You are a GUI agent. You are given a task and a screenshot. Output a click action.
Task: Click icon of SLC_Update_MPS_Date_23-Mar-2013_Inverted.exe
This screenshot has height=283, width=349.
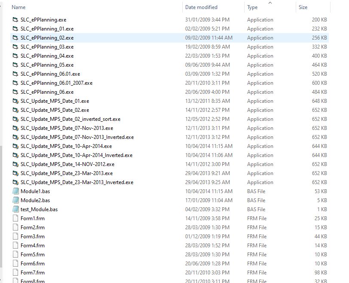(16, 182)
